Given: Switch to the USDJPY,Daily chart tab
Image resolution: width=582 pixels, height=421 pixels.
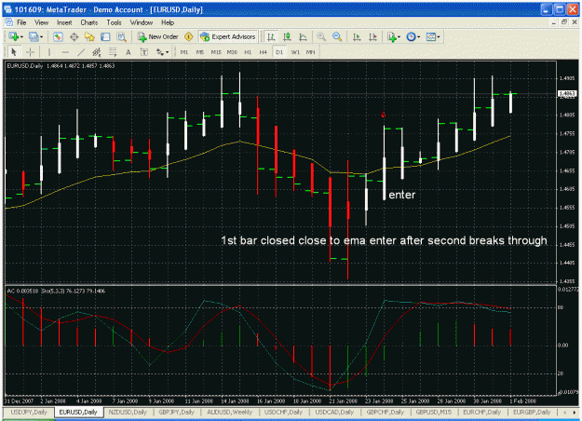Looking at the screenshot, I should [x=29, y=412].
